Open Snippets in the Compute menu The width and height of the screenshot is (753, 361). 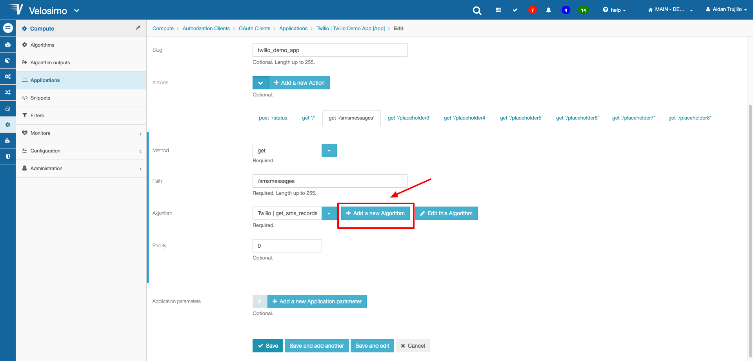[81, 98]
